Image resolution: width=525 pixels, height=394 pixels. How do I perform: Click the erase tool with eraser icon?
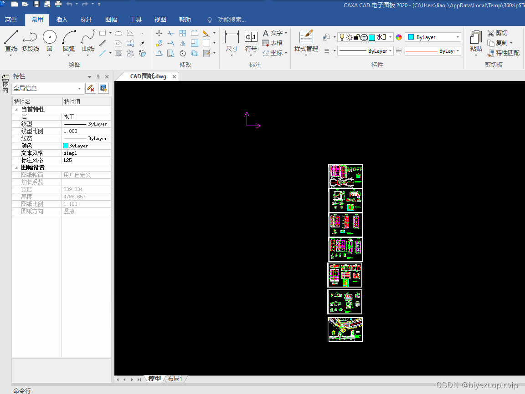(206, 33)
